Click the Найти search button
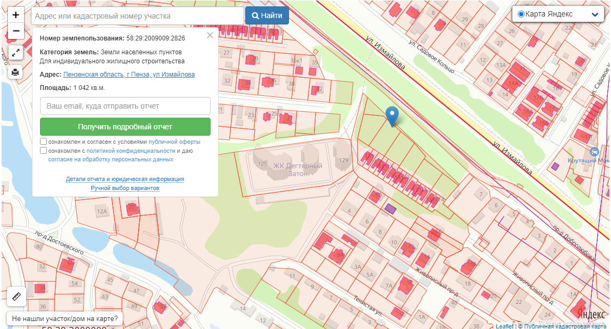611x329 pixels. click(x=267, y=15)
